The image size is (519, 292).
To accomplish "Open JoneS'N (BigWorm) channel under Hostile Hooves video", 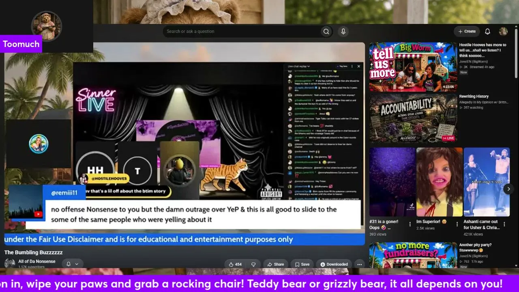I will pos(473,62).
